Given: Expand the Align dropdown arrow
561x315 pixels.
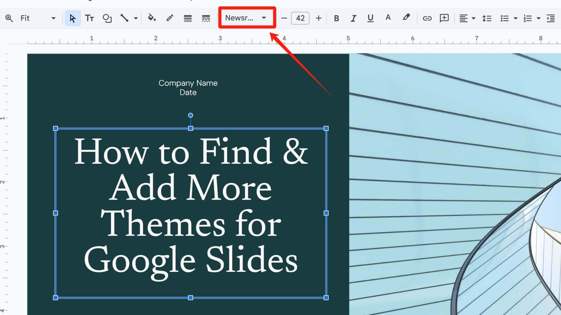Looking at the screenshot, I should click(473, 18).
